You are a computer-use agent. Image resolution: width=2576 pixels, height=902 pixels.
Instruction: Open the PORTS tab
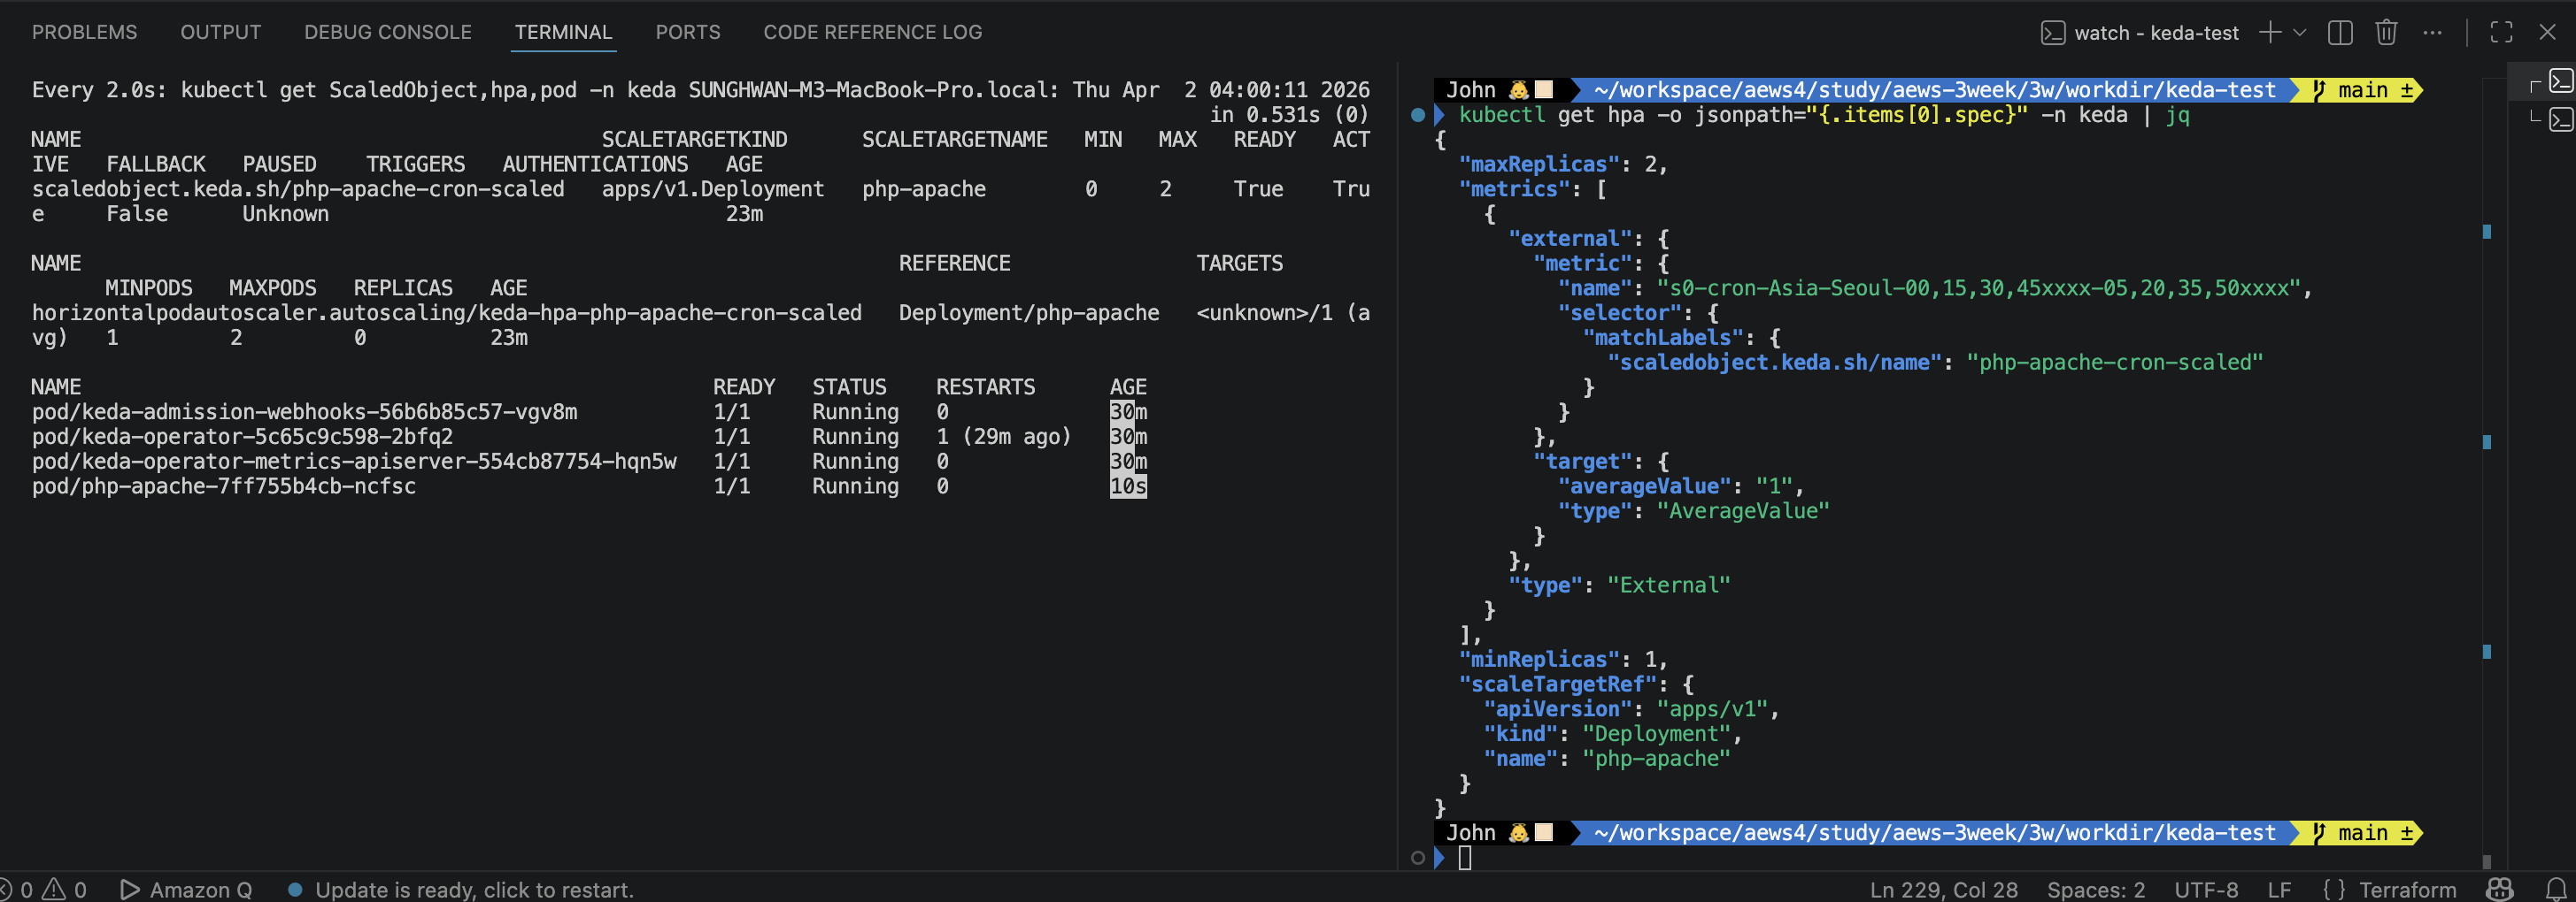(x=687, y=32)
